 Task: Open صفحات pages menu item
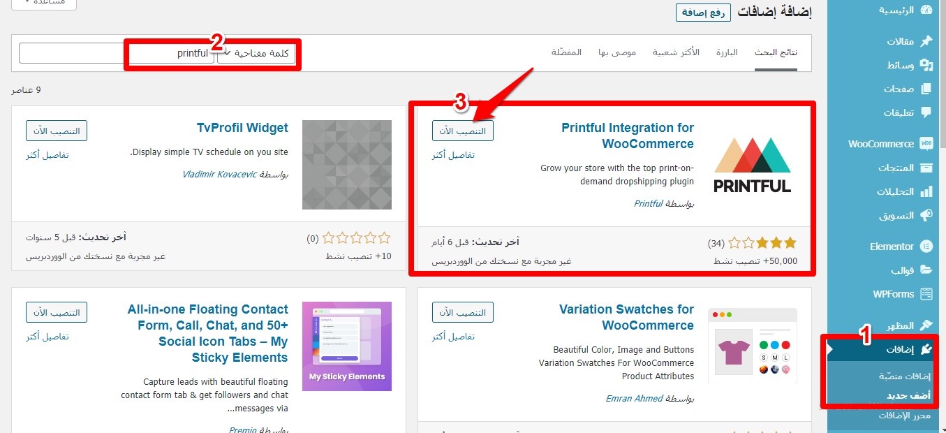coord(899,89)
